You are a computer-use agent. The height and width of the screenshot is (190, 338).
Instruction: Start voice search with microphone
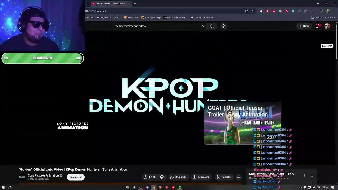(x=224, y=26)
